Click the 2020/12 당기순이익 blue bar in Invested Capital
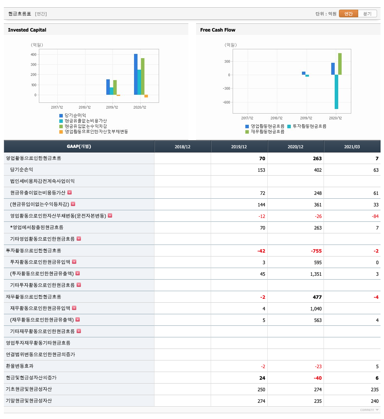This screenshot has width=384, height=419. [x=136, y=74]
